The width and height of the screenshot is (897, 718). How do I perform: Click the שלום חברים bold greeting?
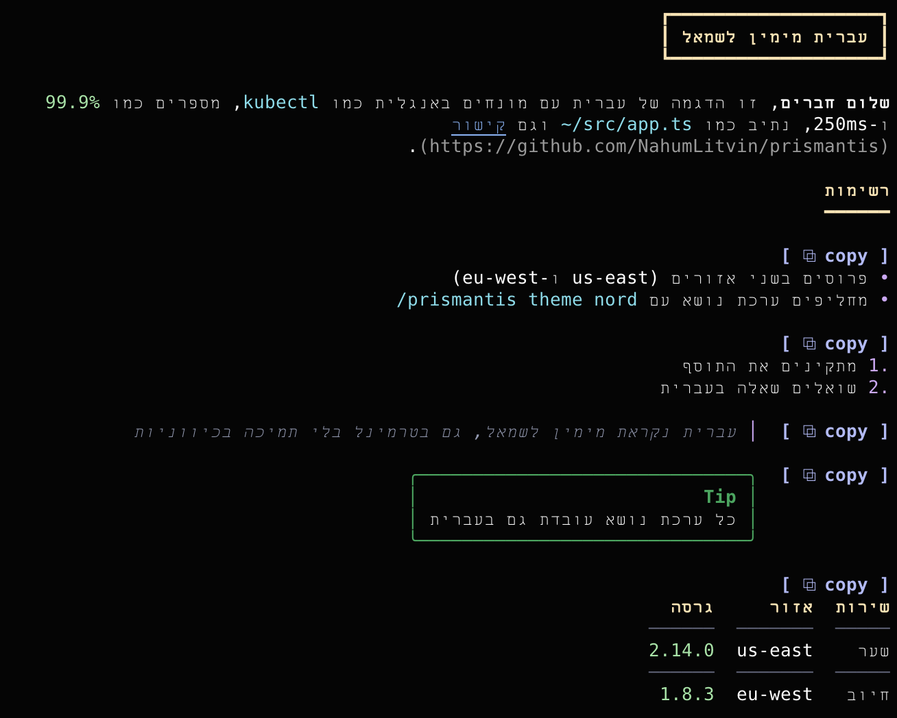point(835,103)
